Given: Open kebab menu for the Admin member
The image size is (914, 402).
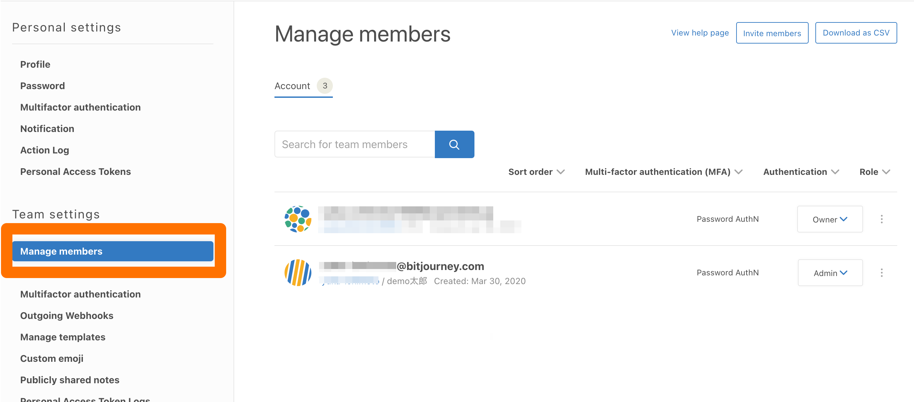Looking at the screenshot, I should click(x=881, y=272).
